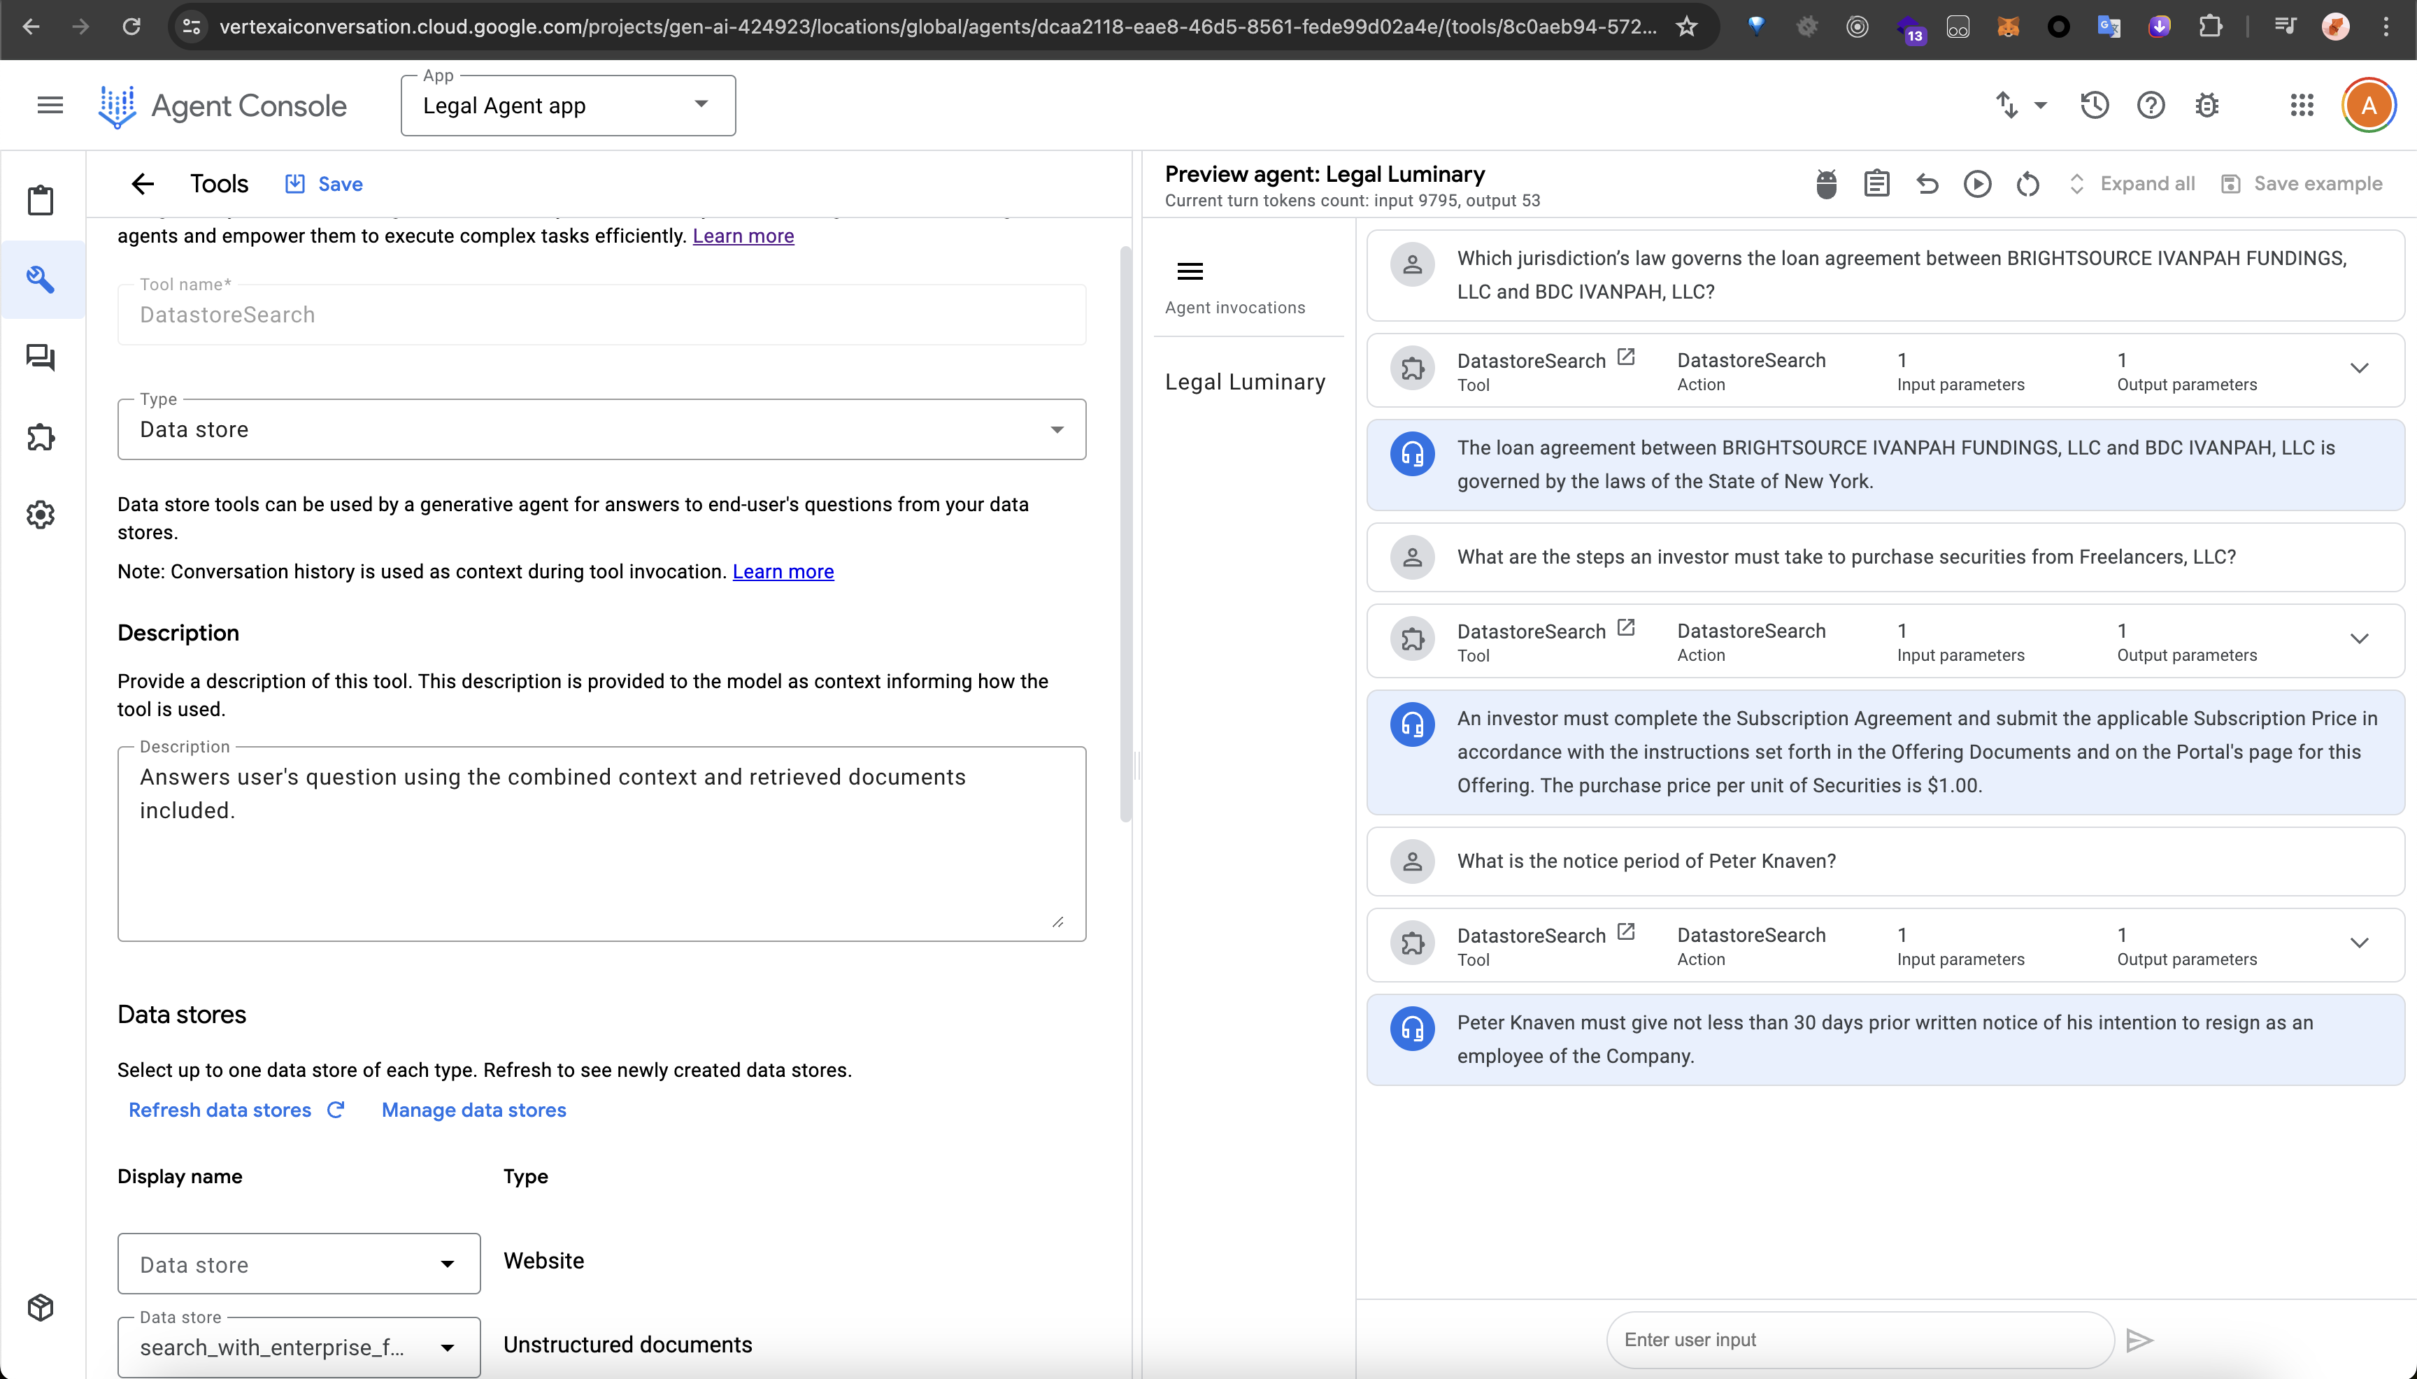
Task: Open the main navigation hamburger menu
Action: tap(50, 105)
